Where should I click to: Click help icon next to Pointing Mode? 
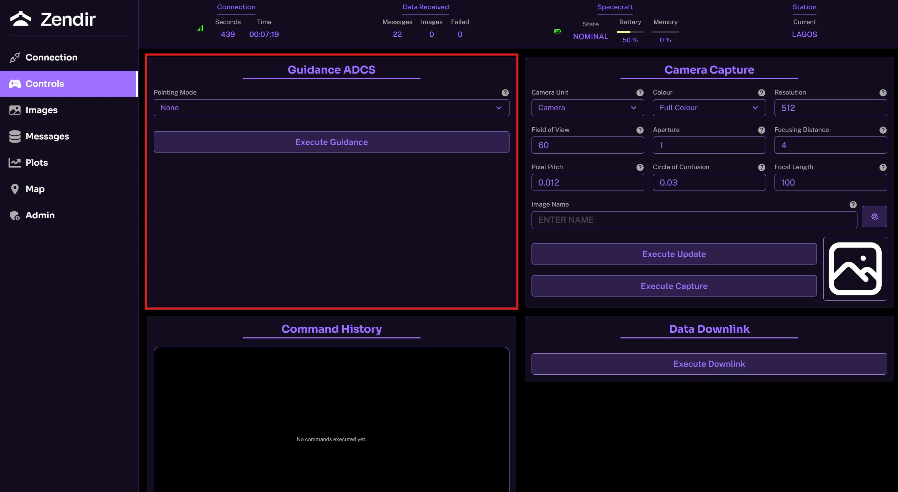(505, 93)
